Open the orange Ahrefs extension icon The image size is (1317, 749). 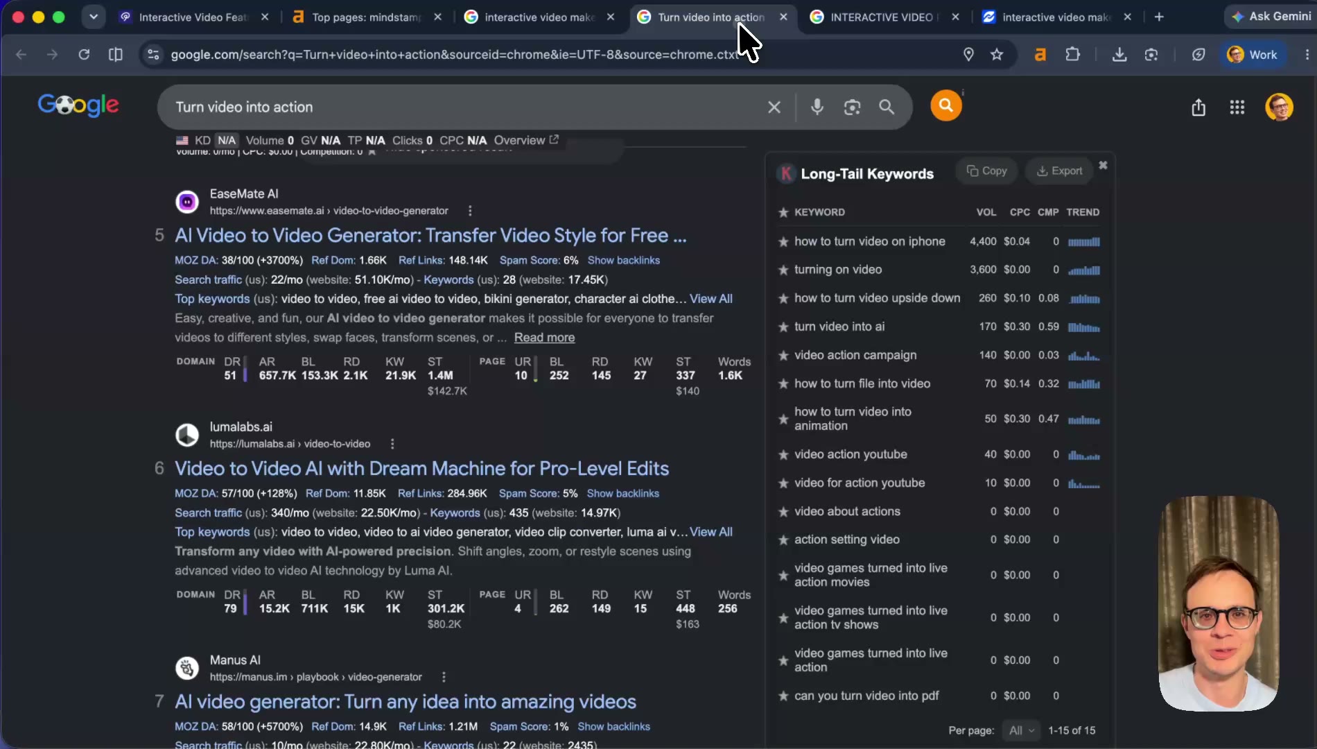click(1040, 54)
